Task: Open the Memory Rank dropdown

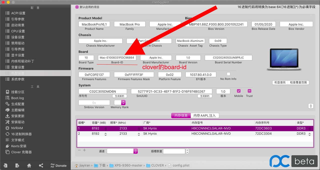Action: (120, 102)
